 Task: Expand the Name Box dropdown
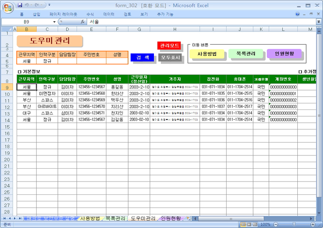point(54,22)
